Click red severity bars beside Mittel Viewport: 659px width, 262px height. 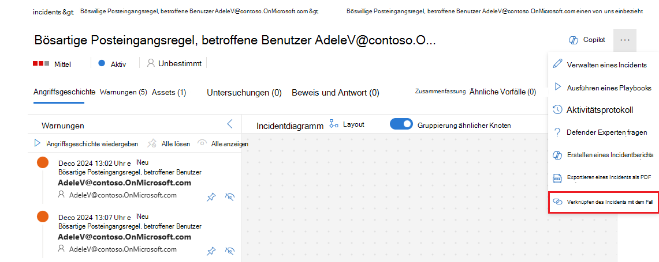click(41, 63)
